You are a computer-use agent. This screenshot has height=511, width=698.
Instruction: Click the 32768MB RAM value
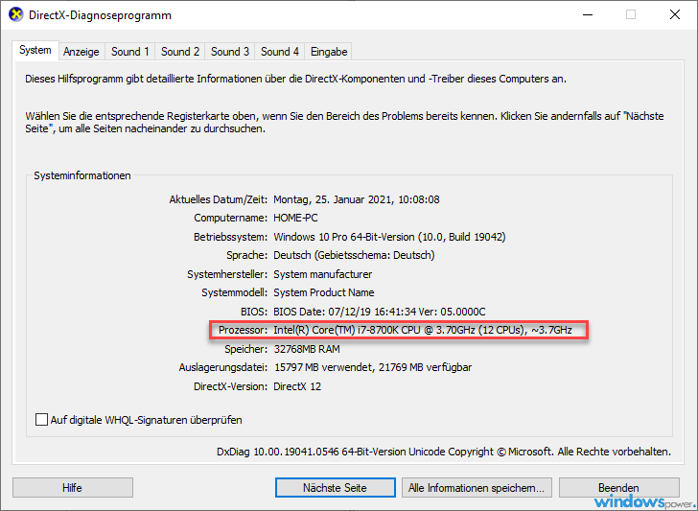click(307, 349)
